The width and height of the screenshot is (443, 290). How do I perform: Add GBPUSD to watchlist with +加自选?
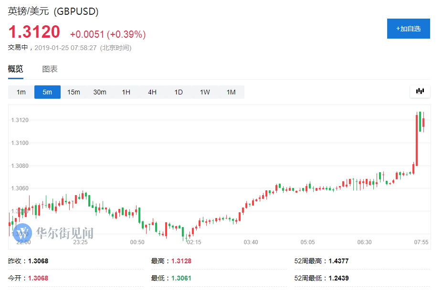408,29
